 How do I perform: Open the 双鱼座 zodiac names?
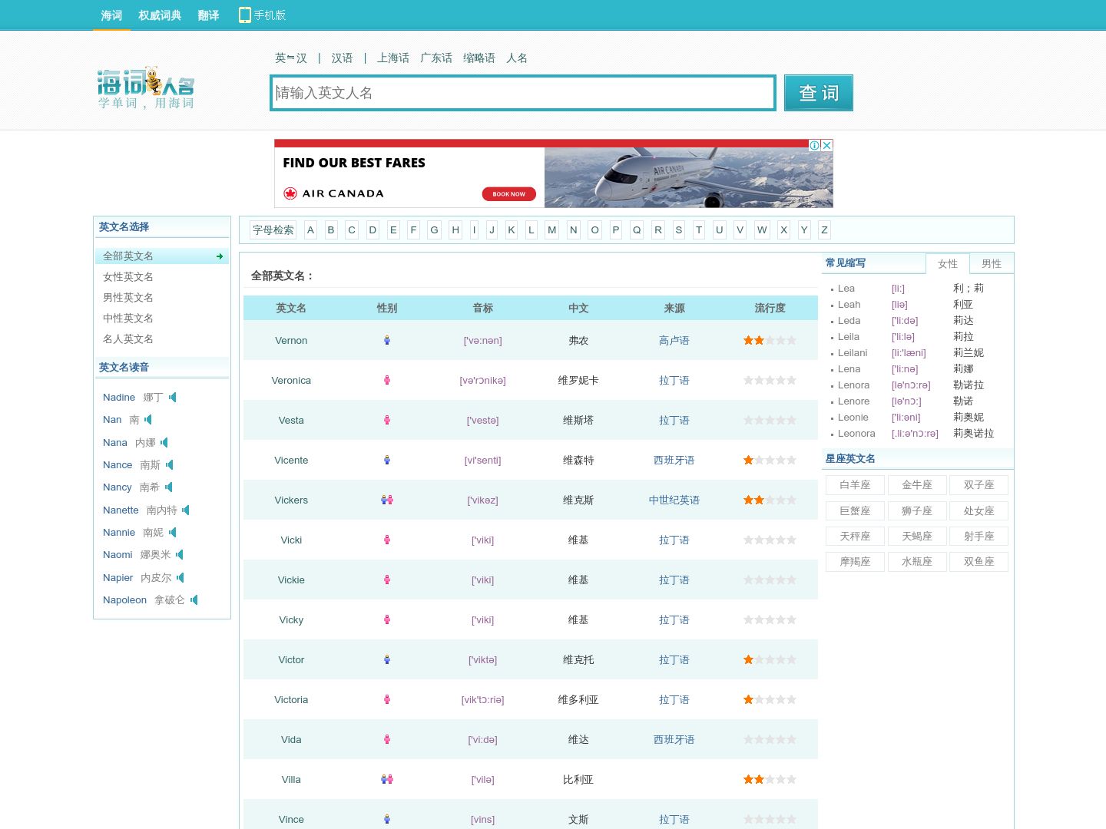tap(979, 562)
